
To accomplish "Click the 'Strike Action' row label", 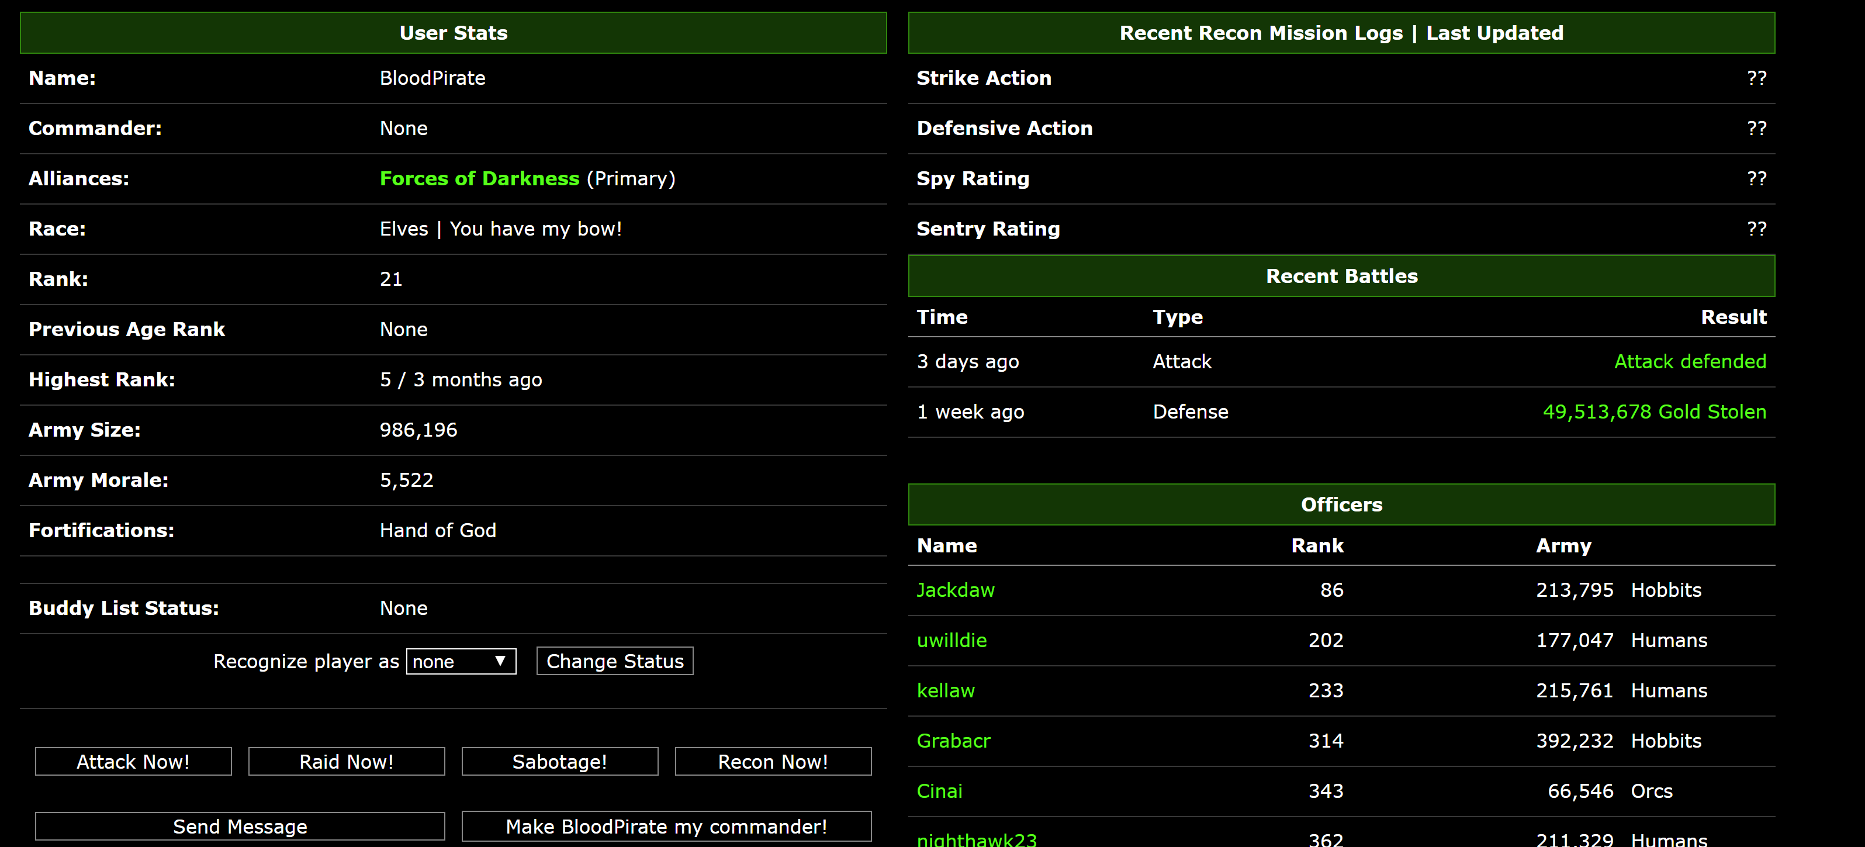I will tap(983, 78).
